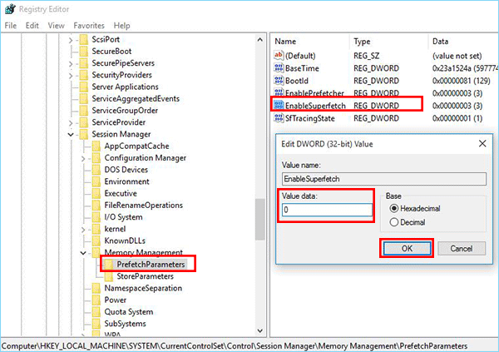Image resolution: width=499 pixels, height=352 pixels.
Task: Expand the ServiceProvider tree node
Action: tap(71, 123)
